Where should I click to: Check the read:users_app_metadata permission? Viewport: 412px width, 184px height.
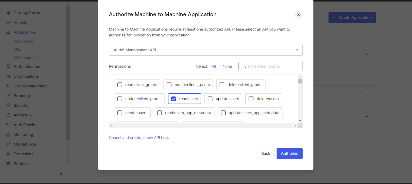(160, 113)
